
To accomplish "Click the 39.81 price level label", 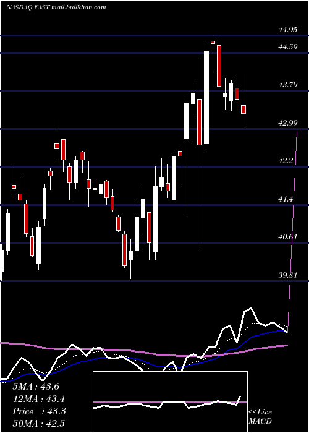I will [288, 275].
